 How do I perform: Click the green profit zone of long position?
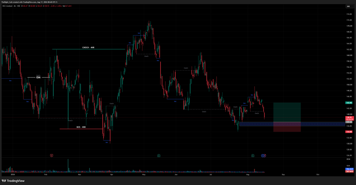287,112
